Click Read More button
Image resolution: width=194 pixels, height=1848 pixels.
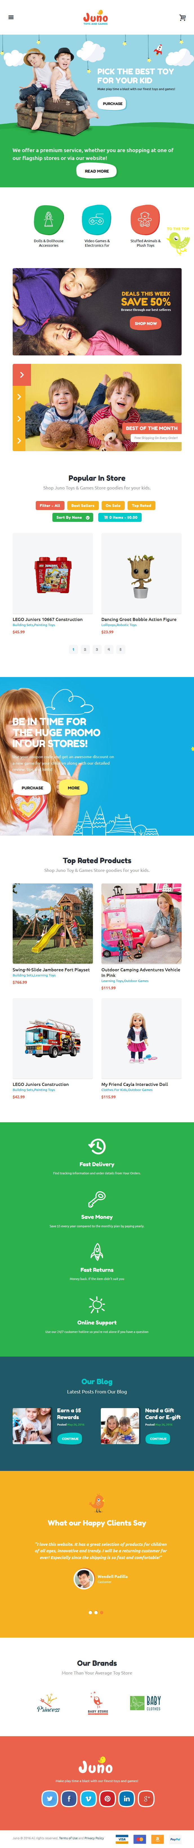pos(97,171)
